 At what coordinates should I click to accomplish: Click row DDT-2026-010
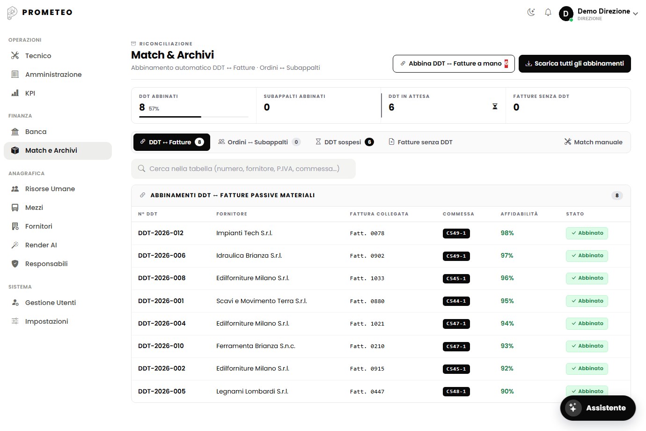381,346
